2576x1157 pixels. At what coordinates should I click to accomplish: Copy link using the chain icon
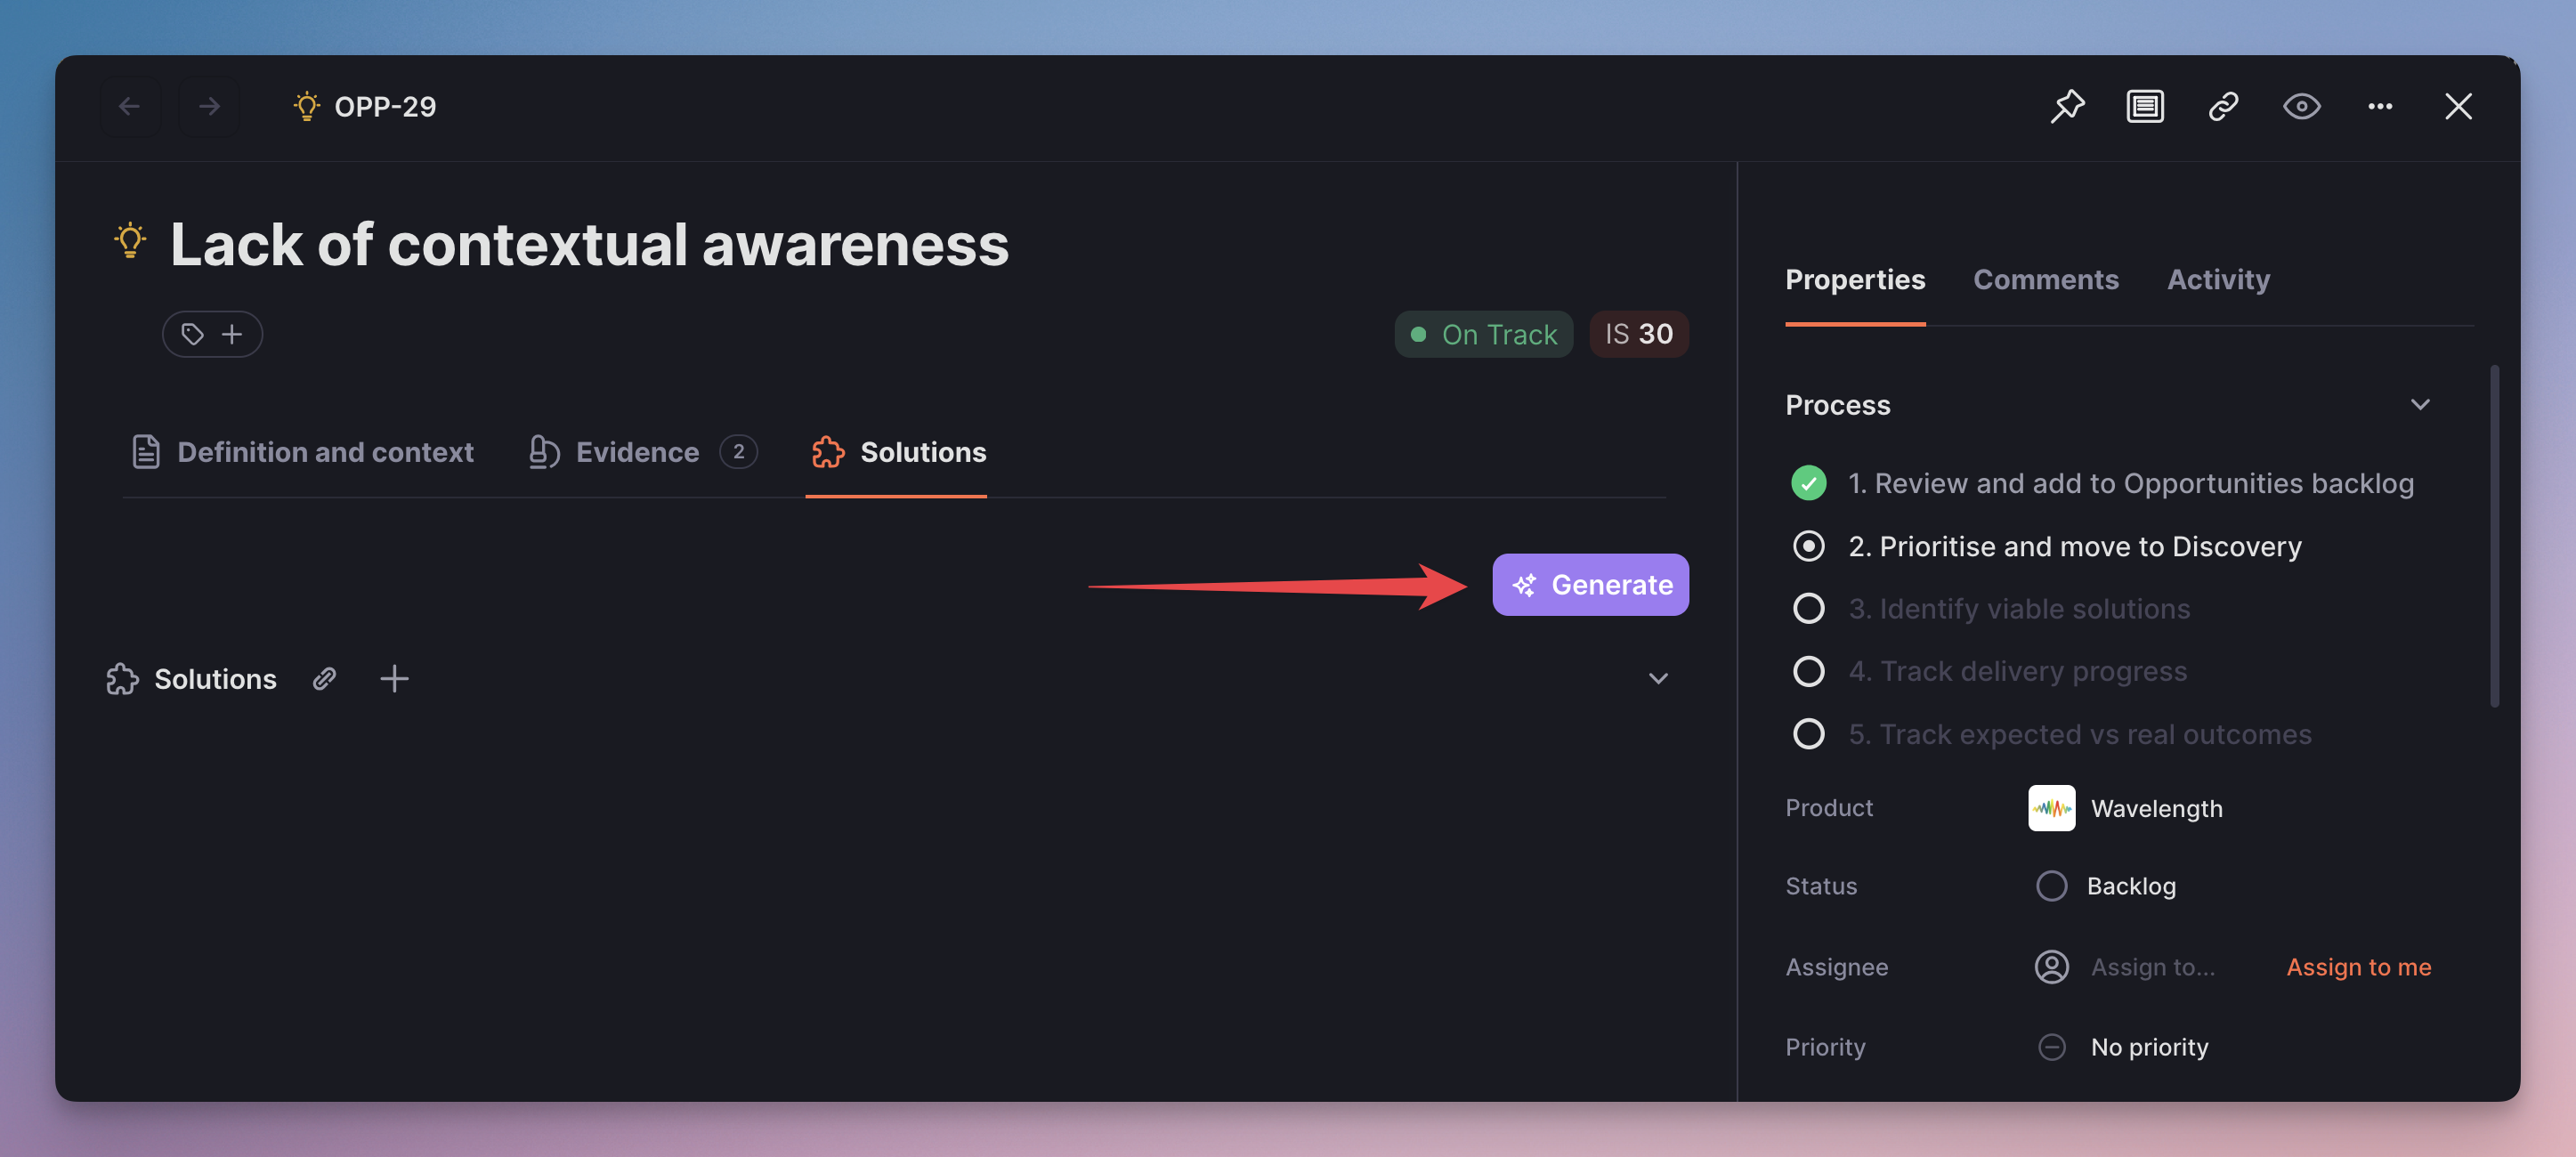pos(2222,106)
